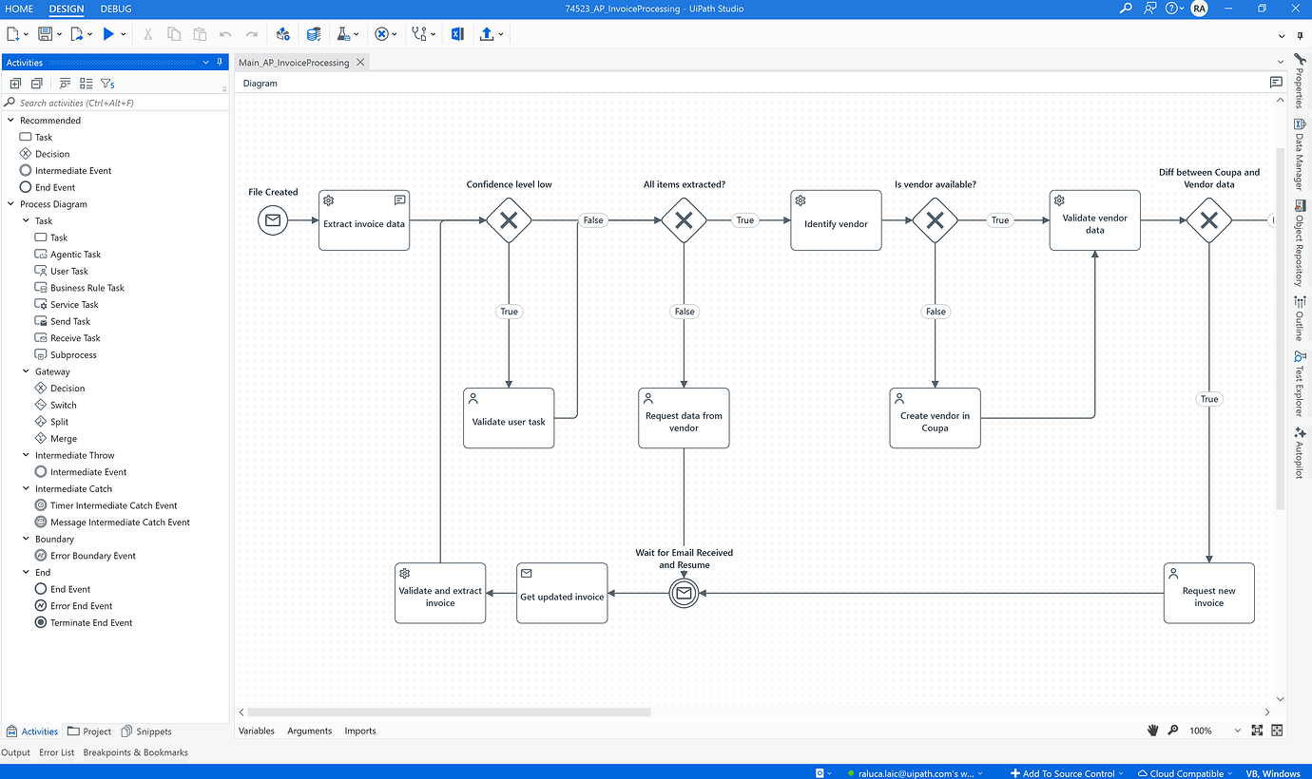1312x779 pixels.
Task: Click the Export as pinned Excel icon
Action: pos(457,33)
